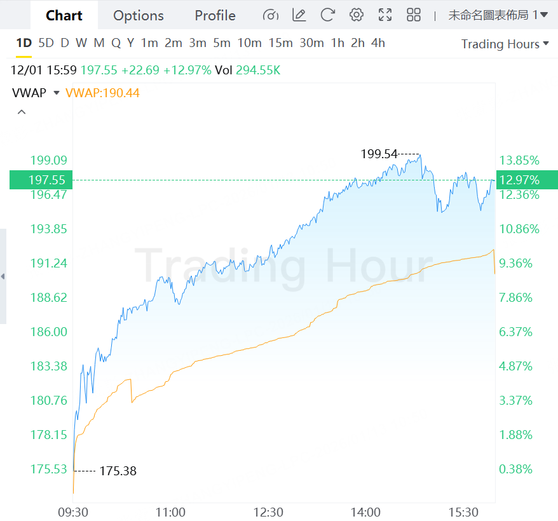
Task: Click the 12.97% change marker
Action: click(x=519, y=180)
